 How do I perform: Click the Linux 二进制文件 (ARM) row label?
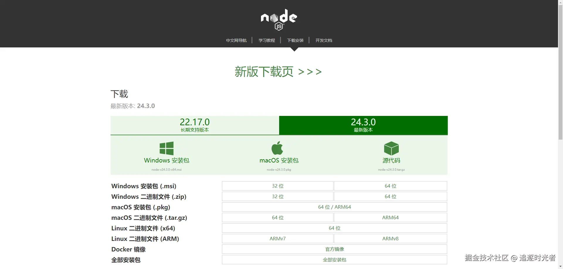(145, 239)
